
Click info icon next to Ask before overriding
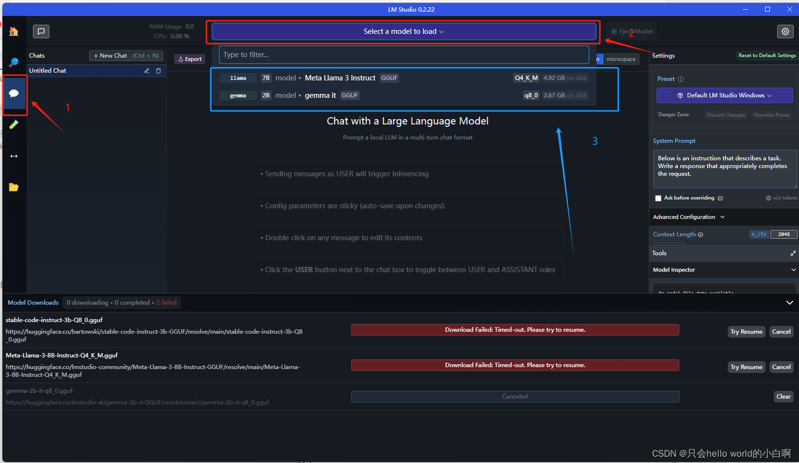point(720,198)
